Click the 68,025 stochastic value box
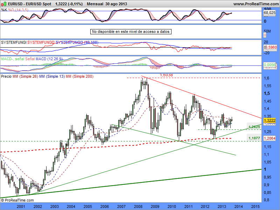This screenshot has height=210, width=280. (x=269, y=13)
